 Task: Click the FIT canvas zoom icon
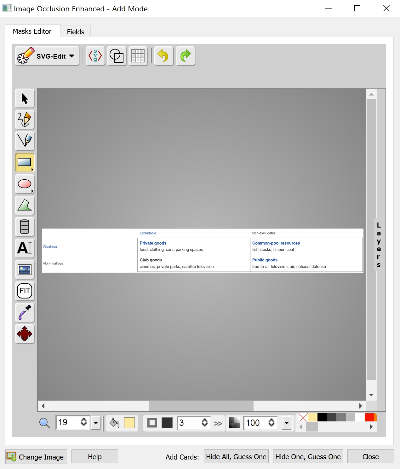[24, 291]
